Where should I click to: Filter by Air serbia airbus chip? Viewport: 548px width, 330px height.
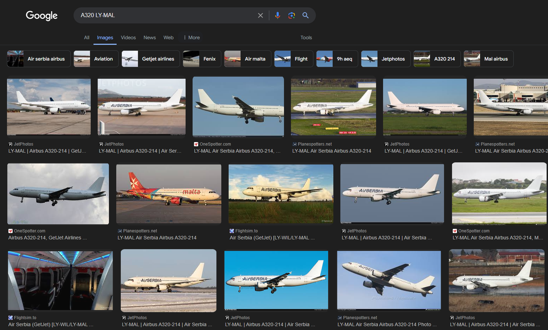point(39,59)
